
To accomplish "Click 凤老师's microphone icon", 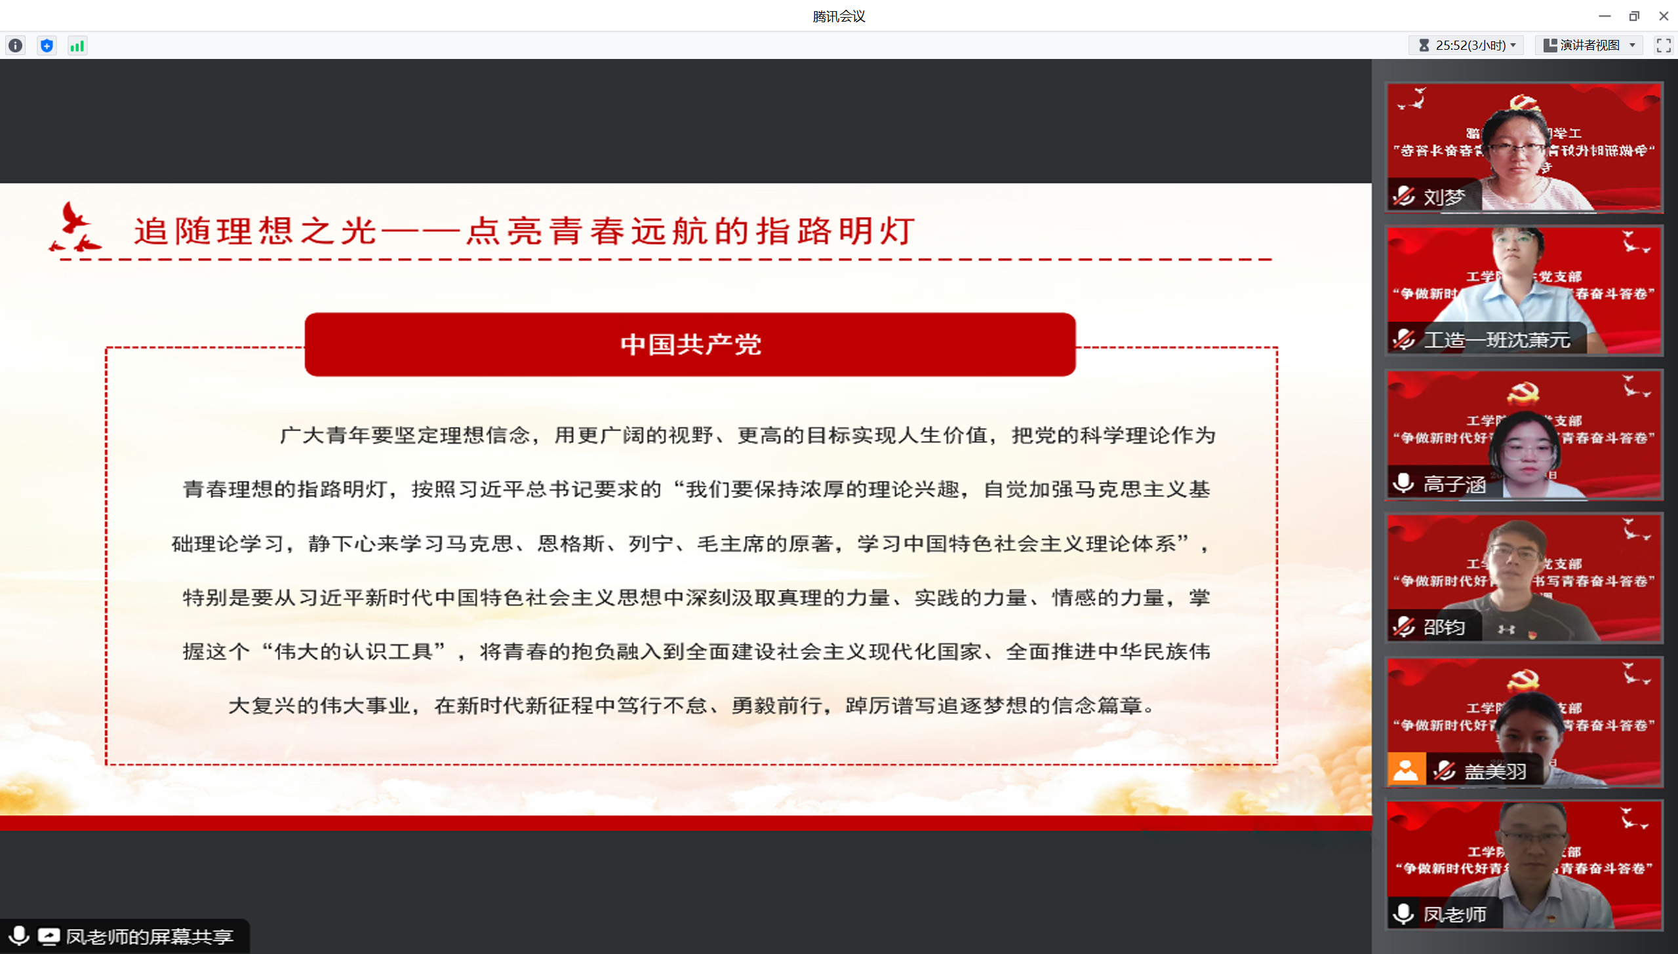I will pyautogui.click(x=1403, y=913).
